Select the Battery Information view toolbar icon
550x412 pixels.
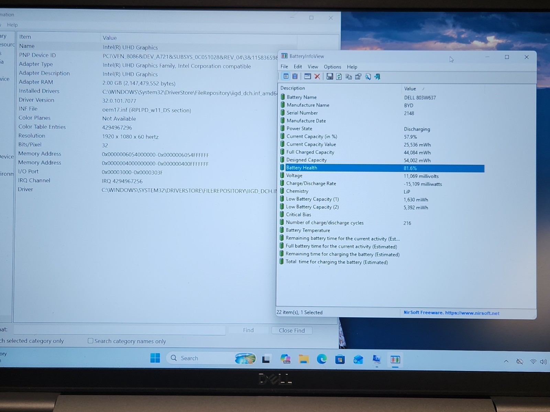(x=285, y=77)
